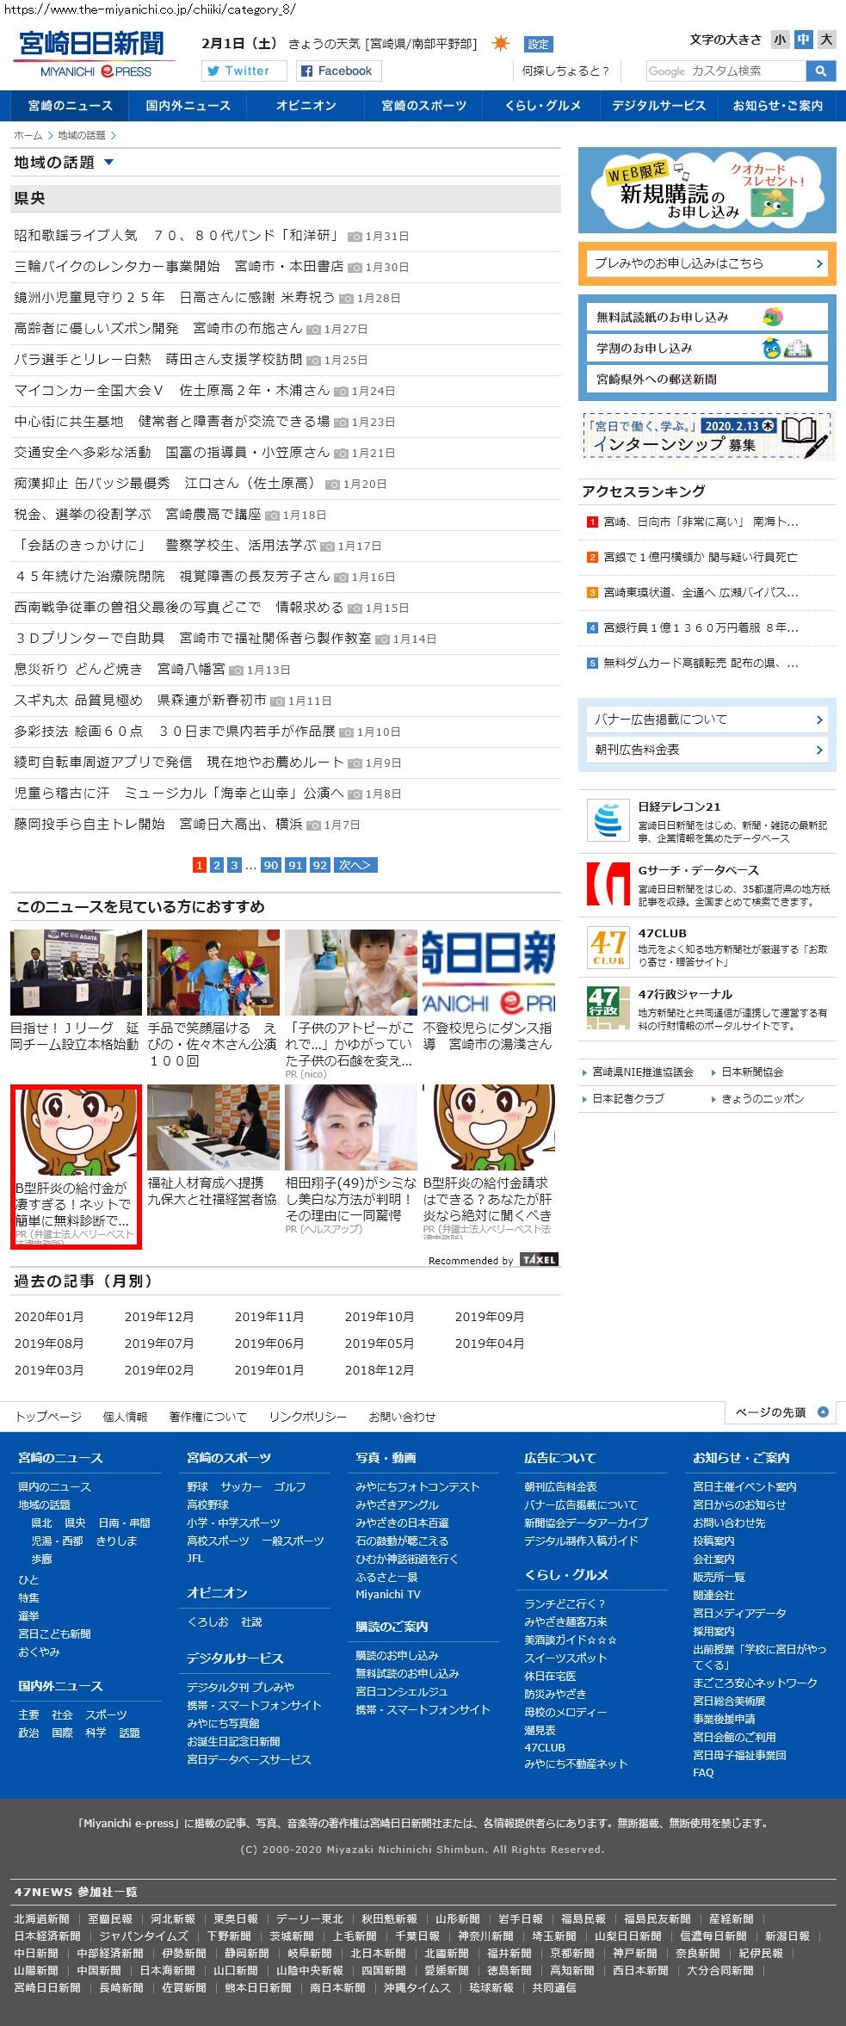Open the WEB限定 新規購読 banner
The width and height of the screenshot is (846, 2026).
tap(707, 190)
